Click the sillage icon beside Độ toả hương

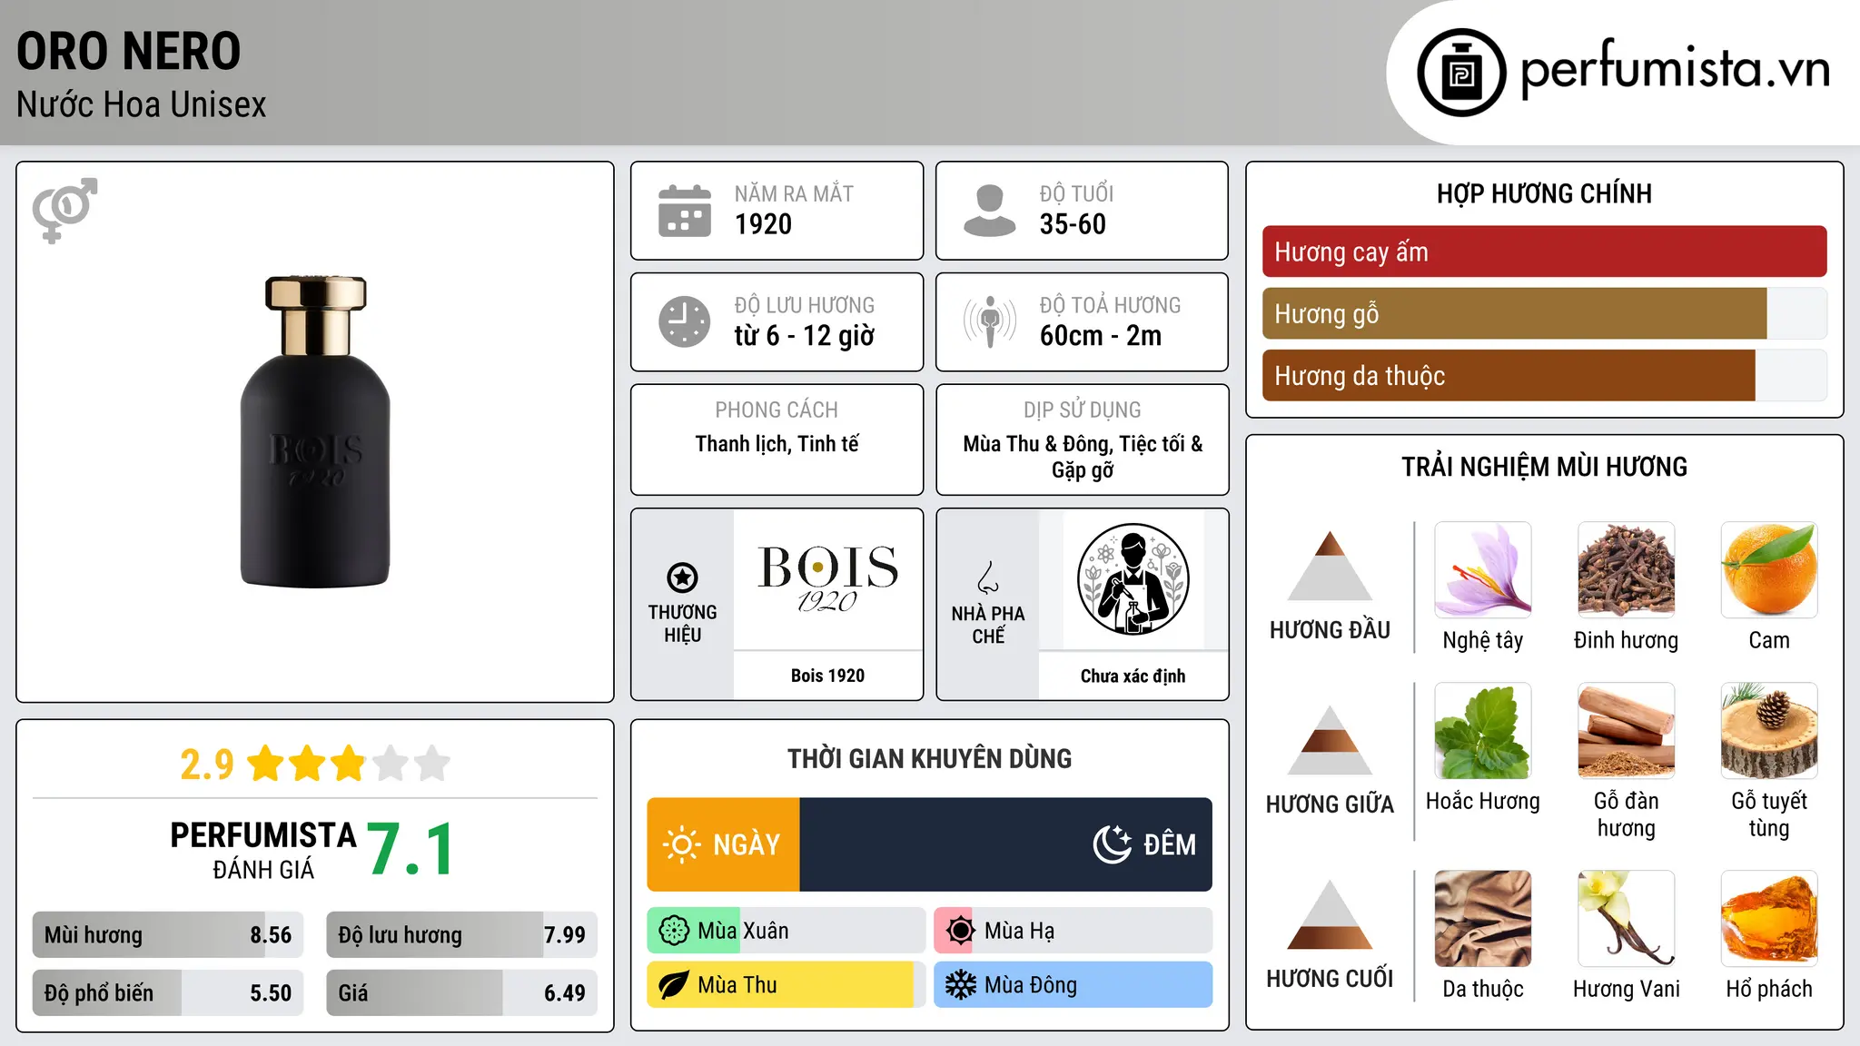point(989,321)
